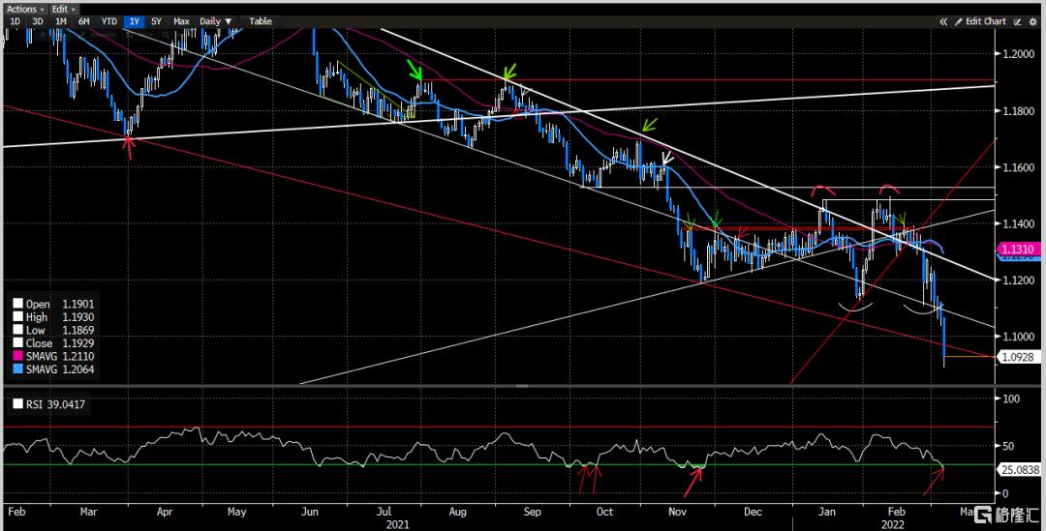Toggle the Open value checkbox in legend
This screenshot has height=531, width=1046.
pos(18,304)
